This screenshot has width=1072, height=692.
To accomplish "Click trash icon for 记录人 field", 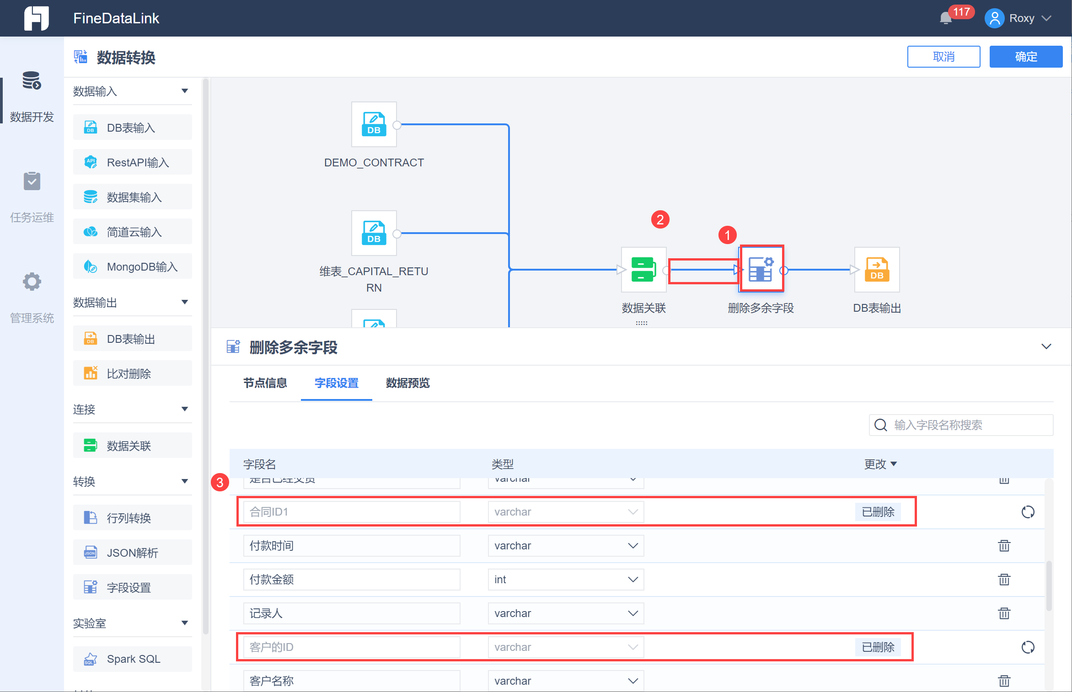I will pyautogui.click(x=1004, y=613).
